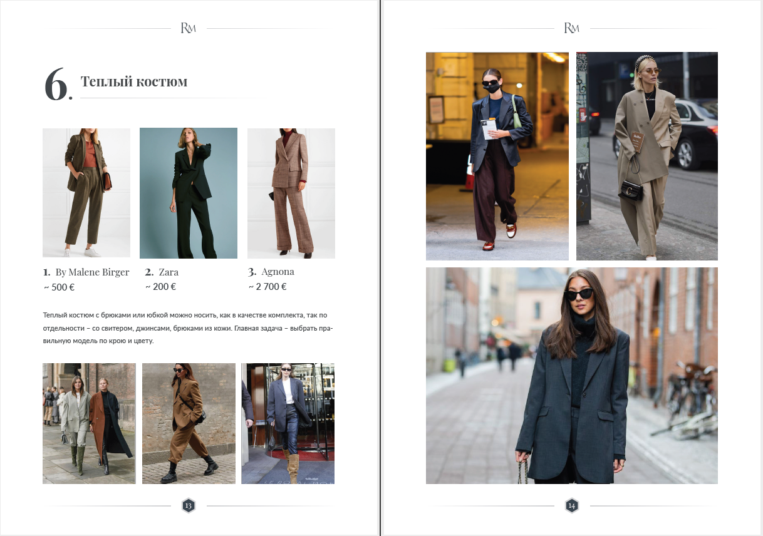Click the "Zara" brand label
The width and height of the screenshot is (763, 536).
point(169,272)
